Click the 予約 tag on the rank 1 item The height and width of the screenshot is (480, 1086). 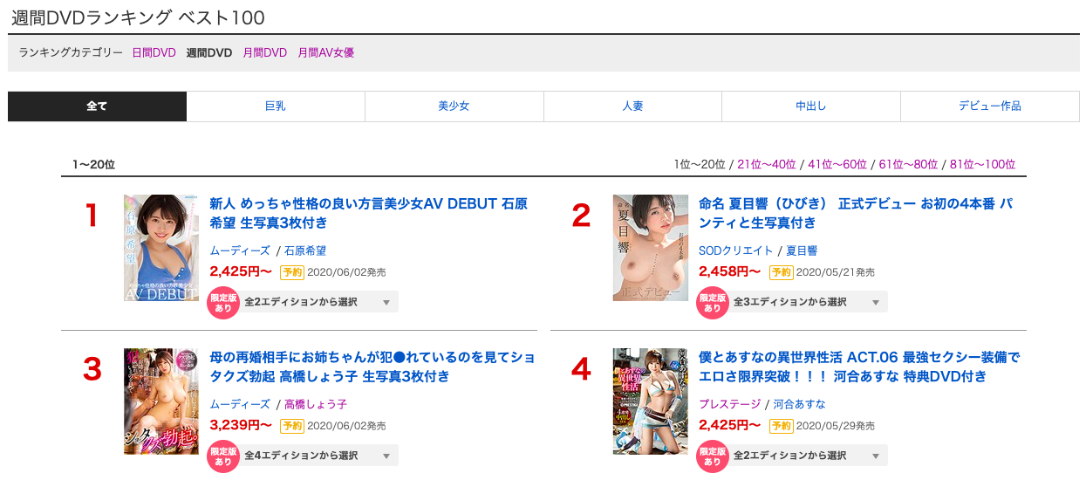[x=291, y=272]
